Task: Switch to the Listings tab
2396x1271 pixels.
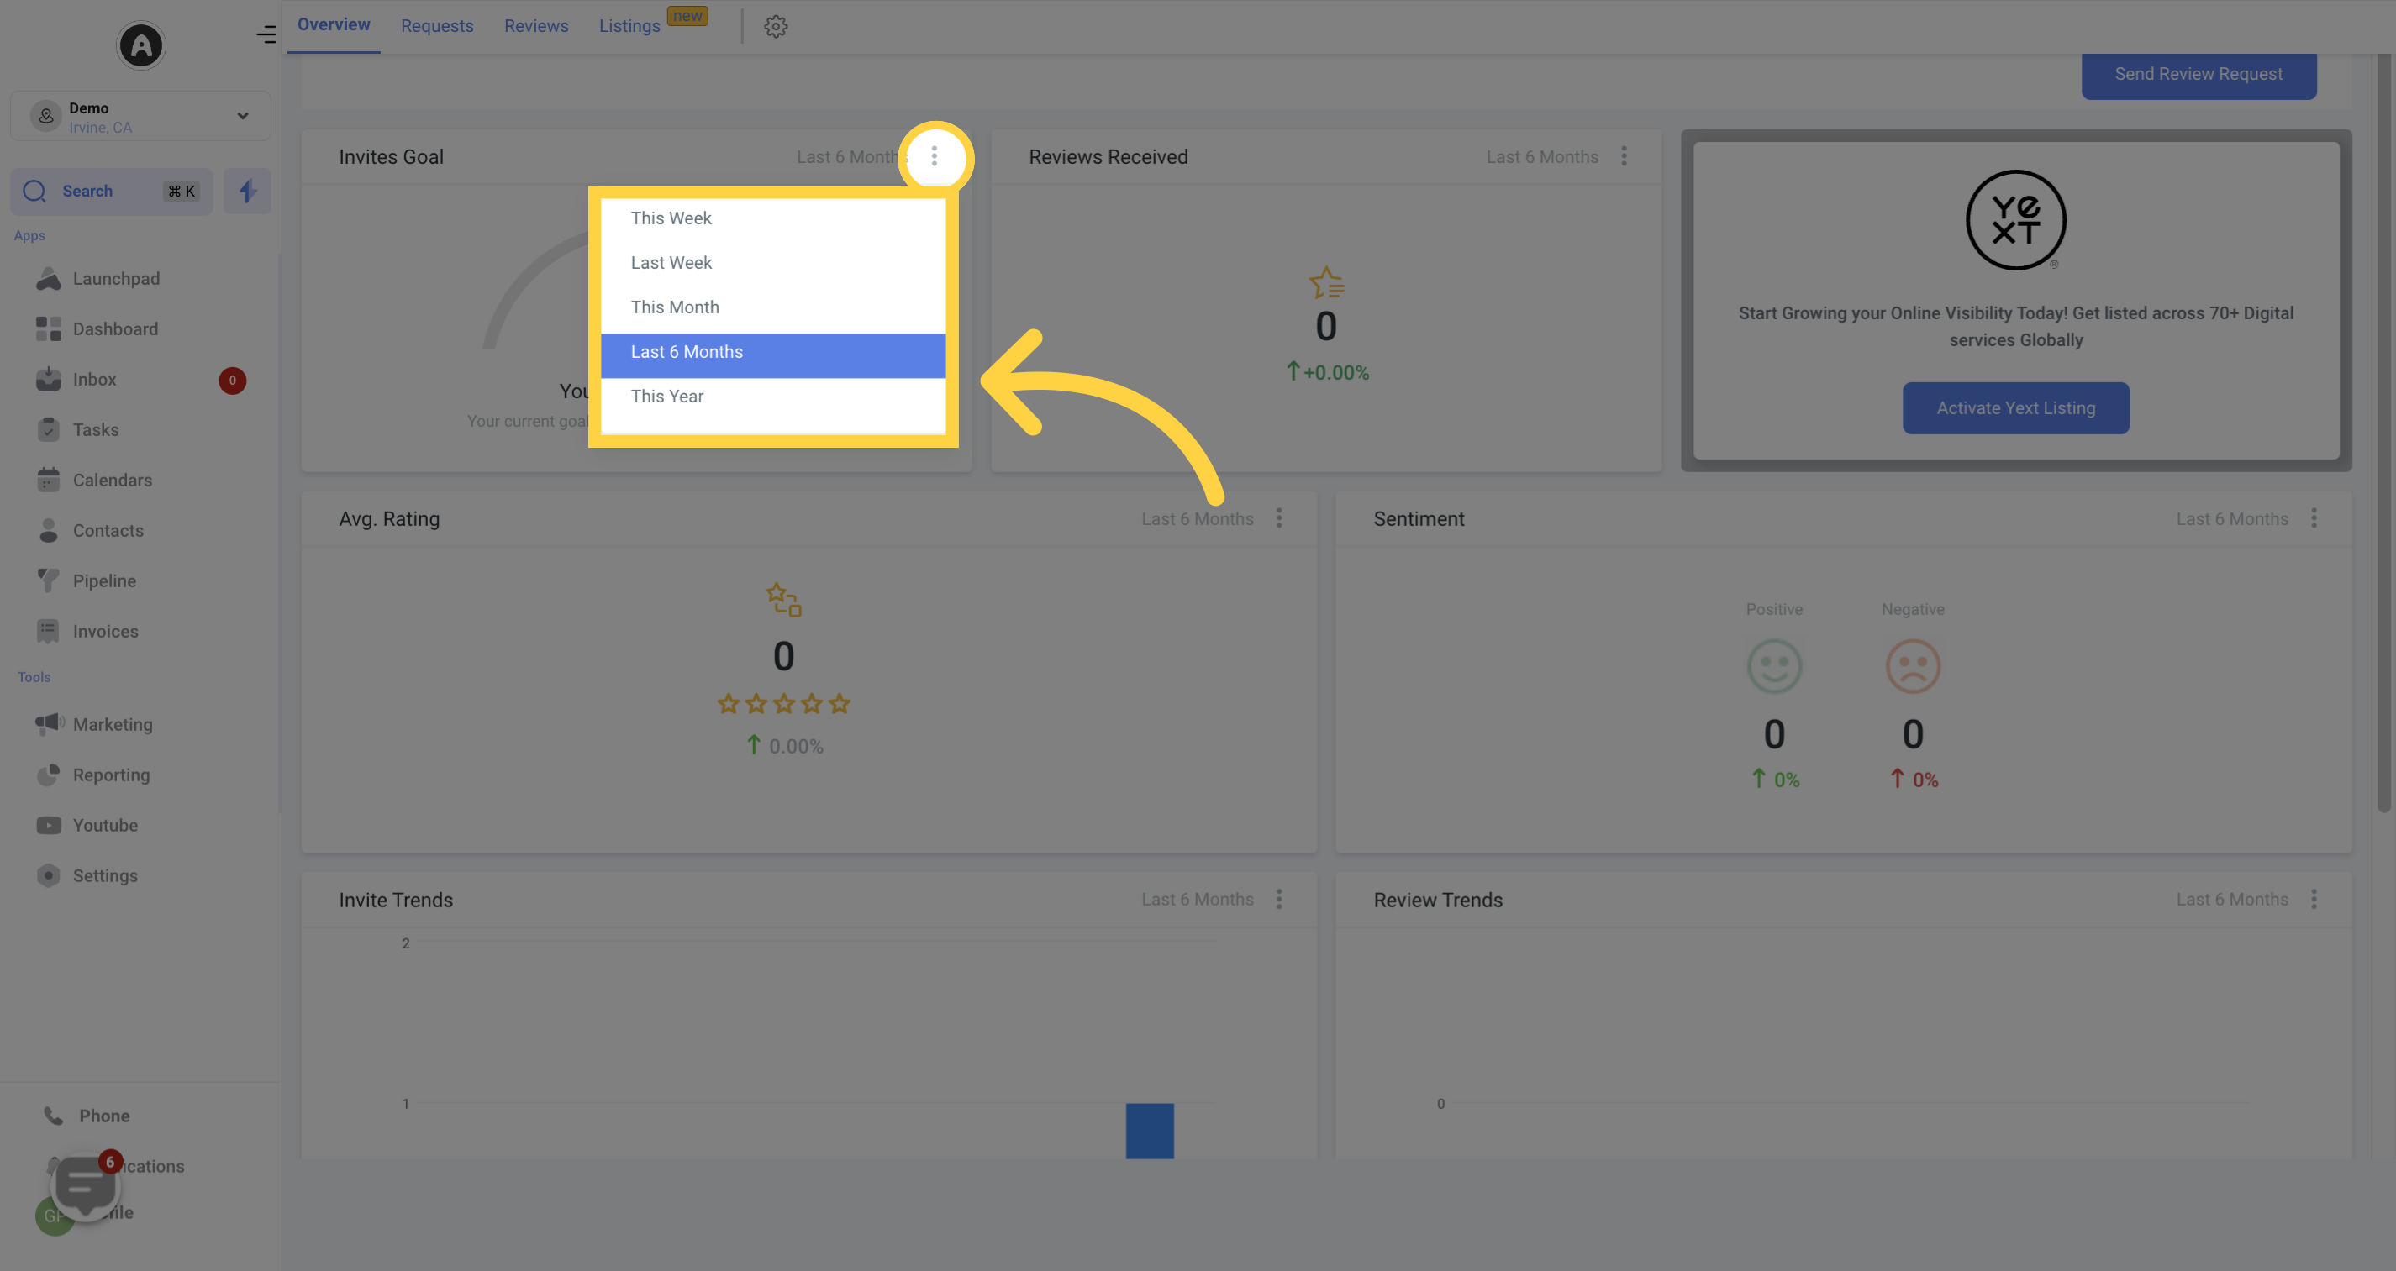Action: coord(629,26)
